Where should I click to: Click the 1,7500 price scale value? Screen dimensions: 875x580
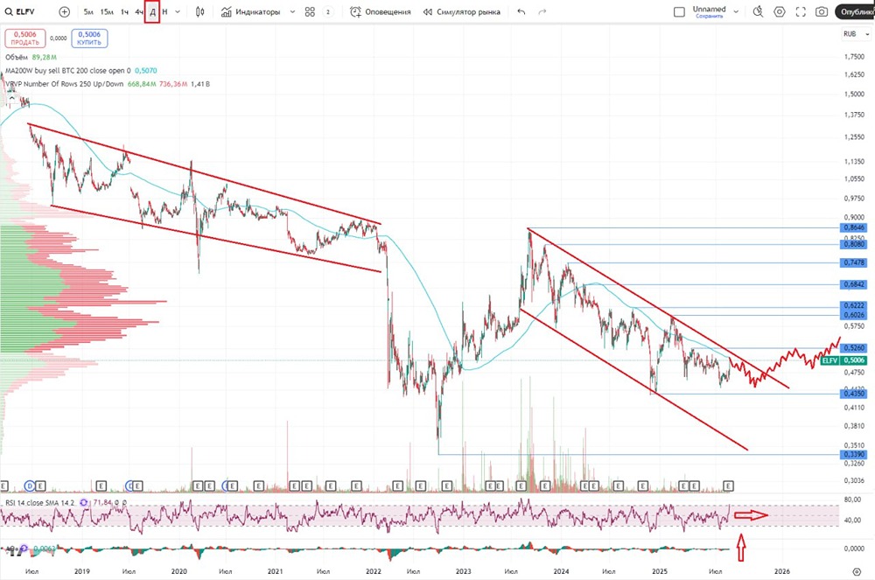pyautogui.click(x=854, y=57)
